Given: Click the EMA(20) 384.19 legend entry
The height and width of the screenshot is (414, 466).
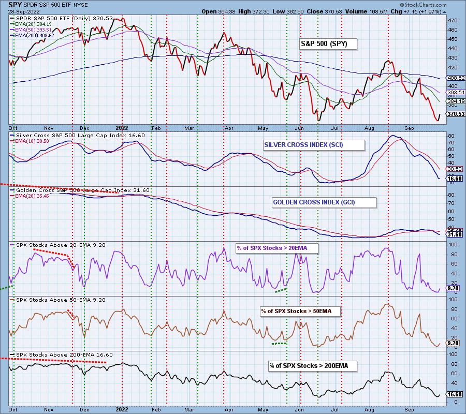Looking at the screenshot, I should tap(31, 24).
